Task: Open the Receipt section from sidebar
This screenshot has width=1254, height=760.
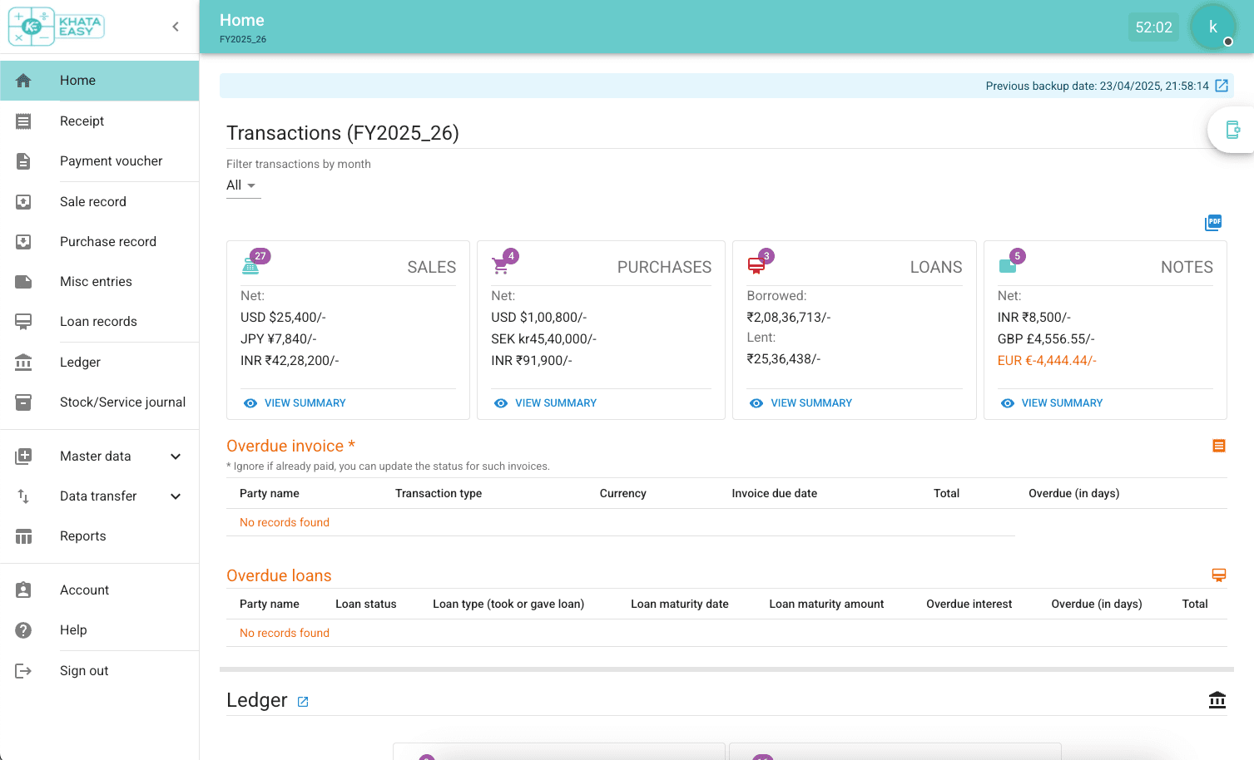Action: click(82, 121)
